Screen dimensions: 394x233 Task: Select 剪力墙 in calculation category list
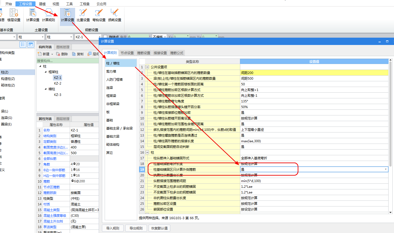tap(121, 72)
